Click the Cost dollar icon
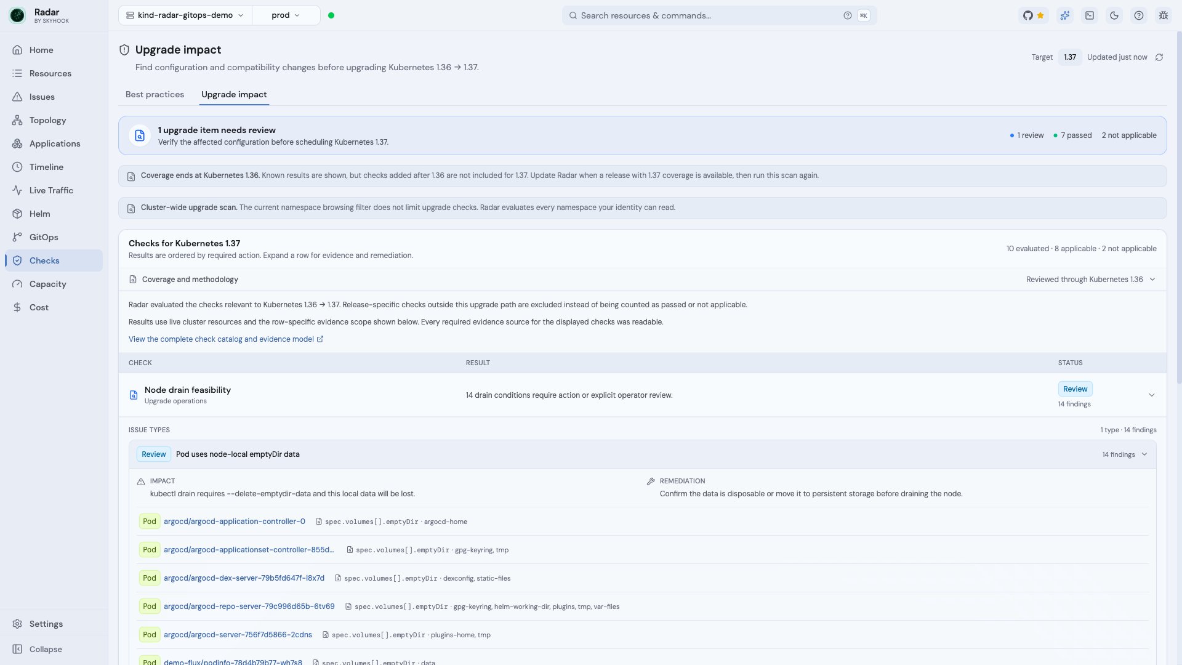 (x=17, y=307)
